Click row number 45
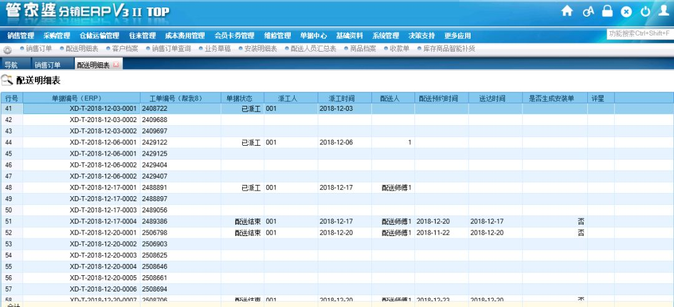The height and width of the screenshot is (307, 674). (9, 154)
